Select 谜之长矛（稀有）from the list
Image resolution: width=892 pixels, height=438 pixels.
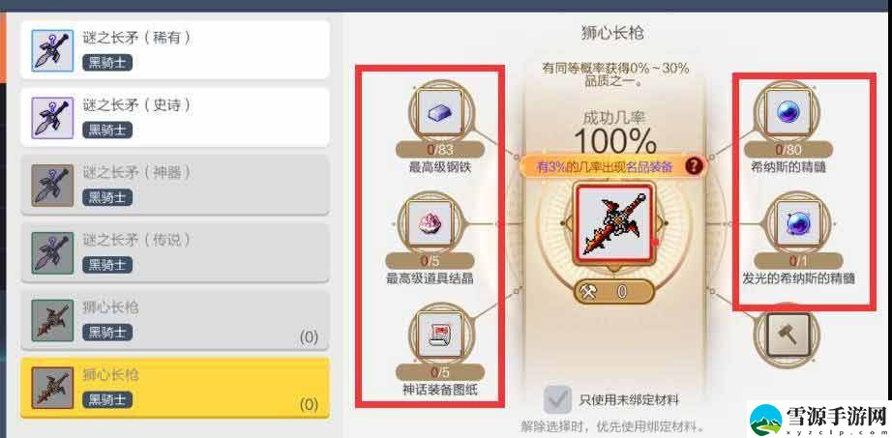tap(175, 49)
